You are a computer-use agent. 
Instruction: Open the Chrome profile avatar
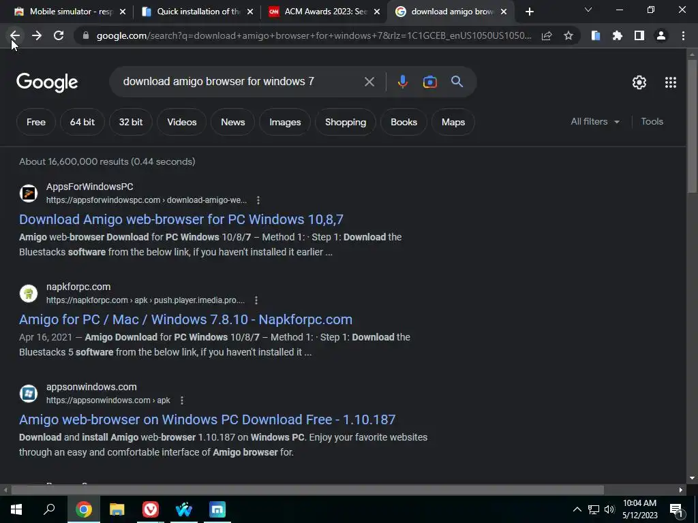pyautogui.click(x=661, y=35)
